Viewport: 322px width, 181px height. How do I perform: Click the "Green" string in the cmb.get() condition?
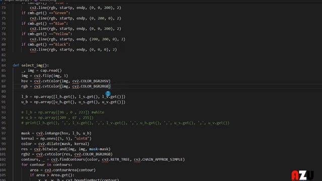coord(60,13)
